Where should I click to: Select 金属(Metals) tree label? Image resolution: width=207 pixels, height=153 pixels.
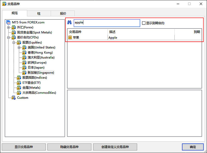31,88
